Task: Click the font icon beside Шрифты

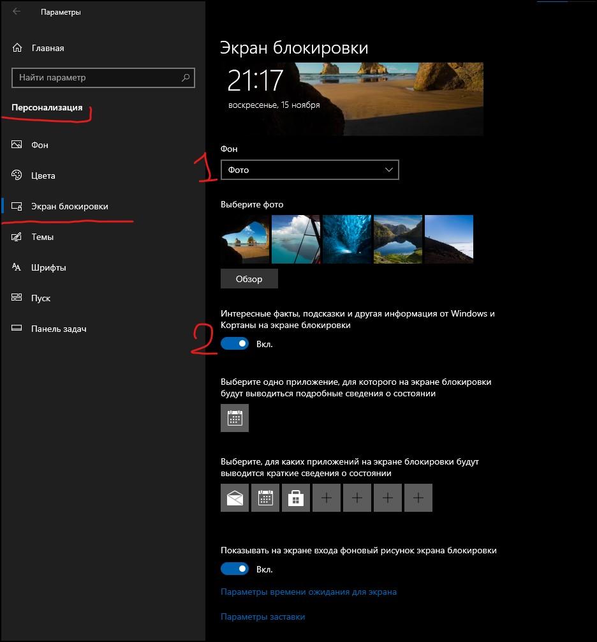Action: click(x=17, y=267)
